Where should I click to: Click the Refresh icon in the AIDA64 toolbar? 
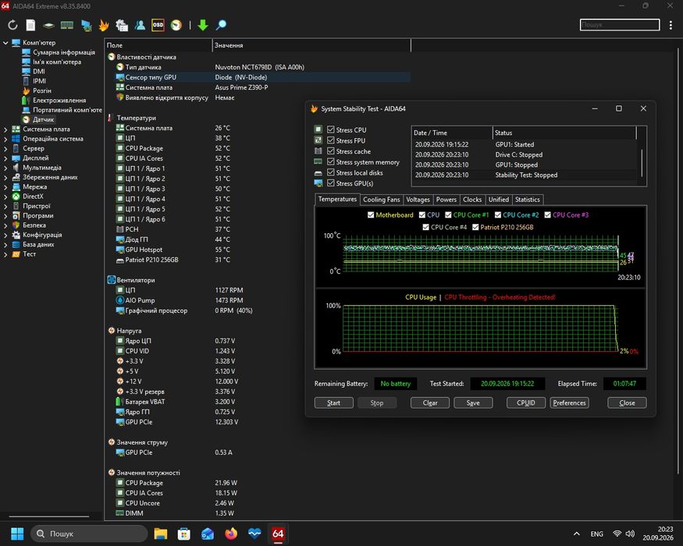point(12,25)
